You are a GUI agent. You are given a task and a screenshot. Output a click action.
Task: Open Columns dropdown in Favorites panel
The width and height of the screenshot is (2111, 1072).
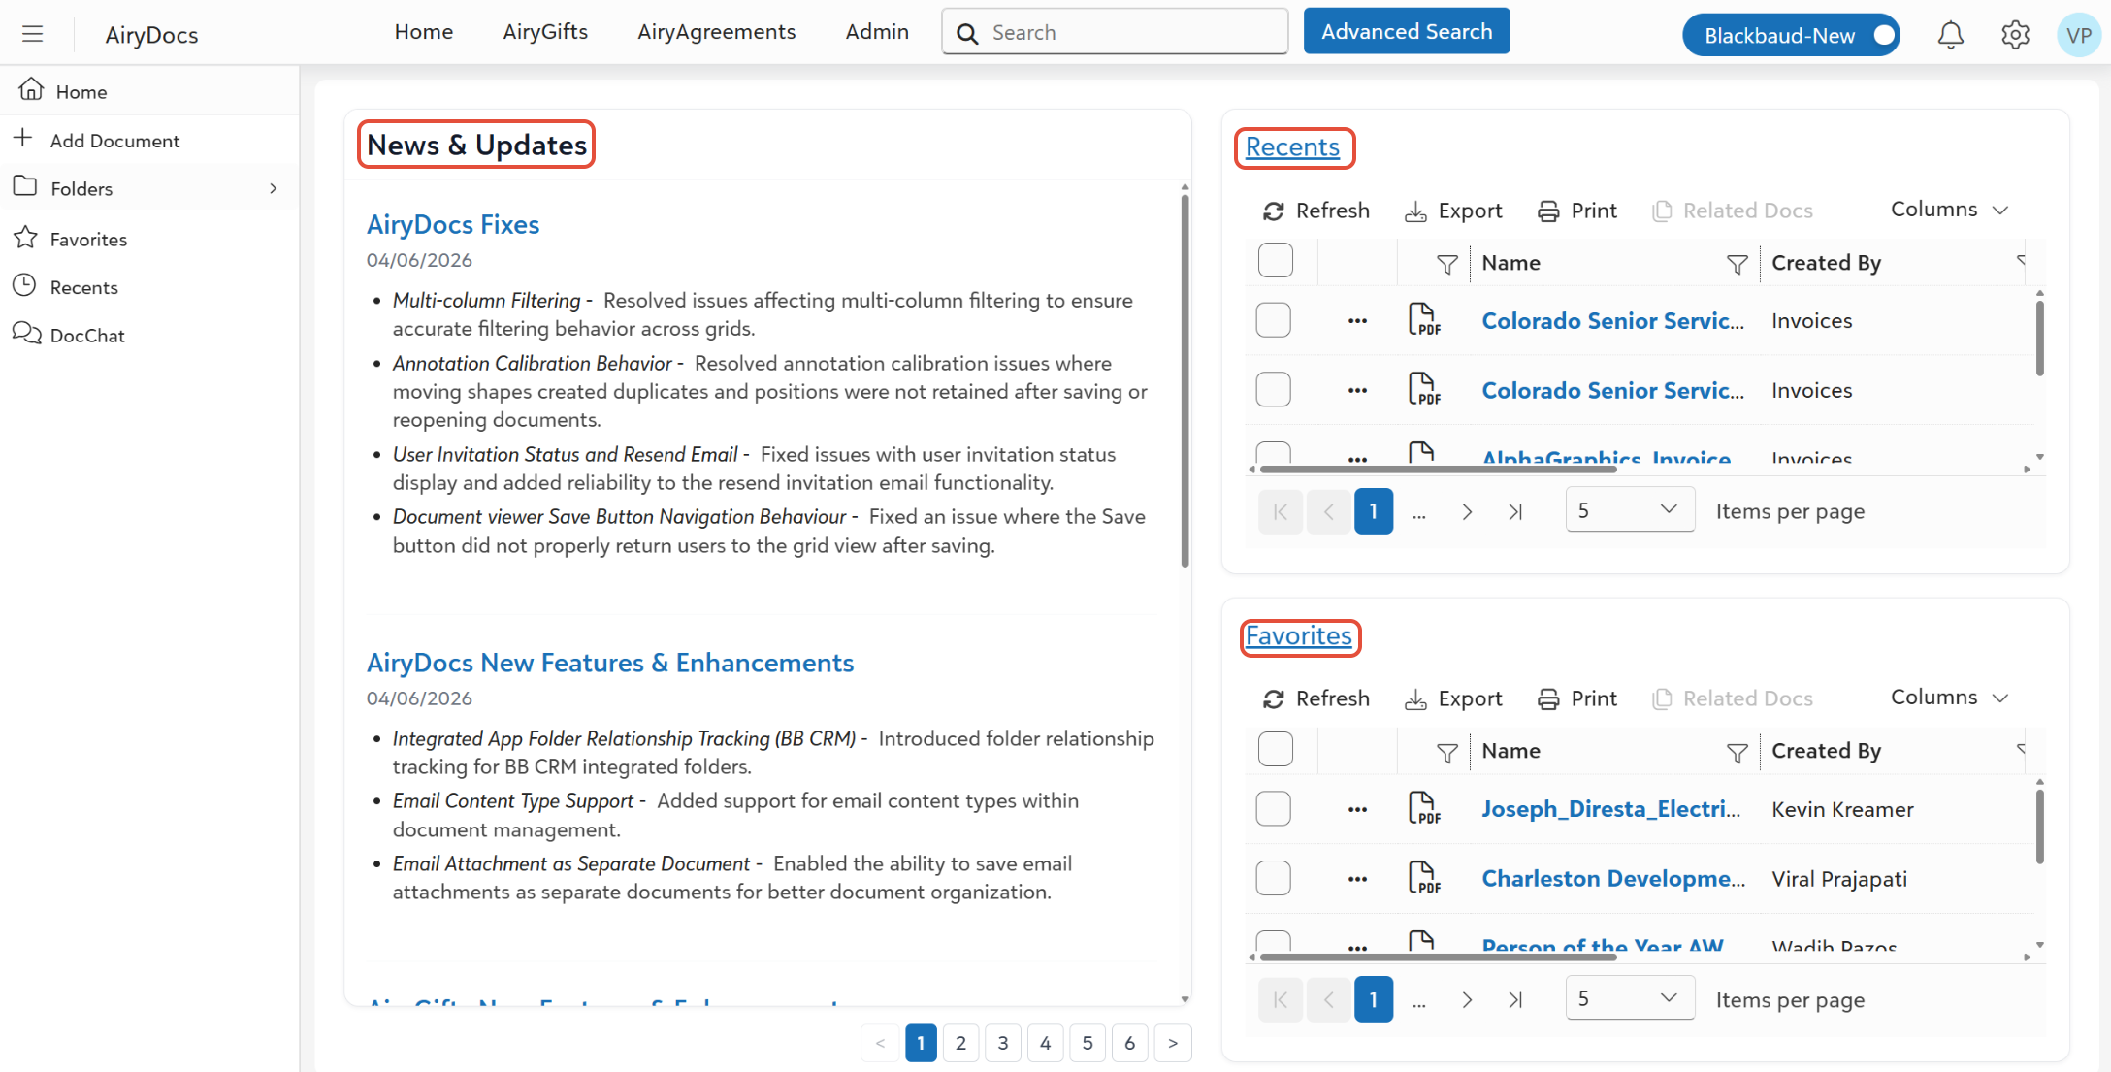pos(1949,698)
